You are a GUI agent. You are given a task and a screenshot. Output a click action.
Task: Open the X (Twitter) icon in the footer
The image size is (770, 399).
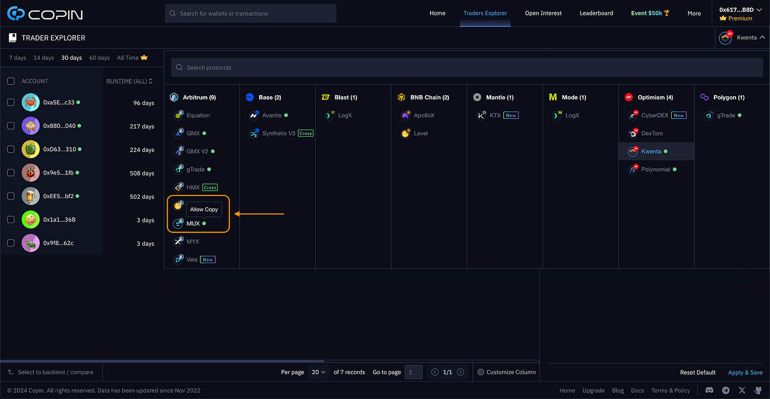(x=742, y=391)
